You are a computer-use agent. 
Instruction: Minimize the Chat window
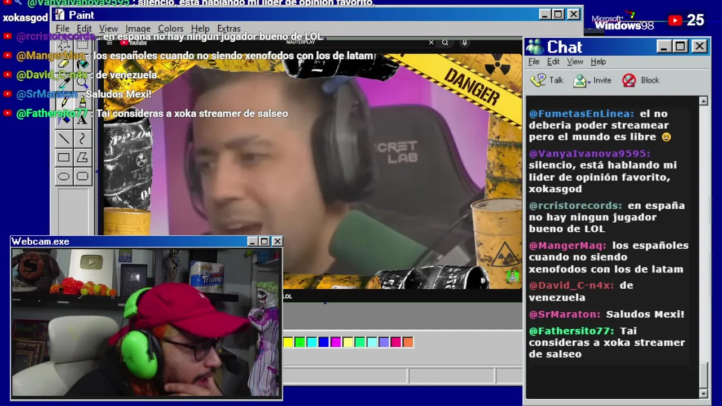(x=664, y=46)
